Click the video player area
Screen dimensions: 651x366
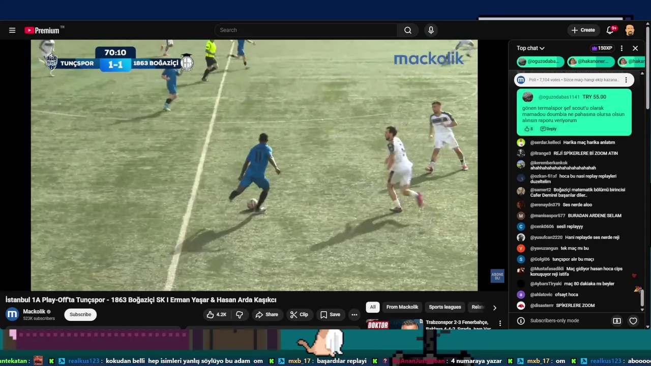(254, 165)
